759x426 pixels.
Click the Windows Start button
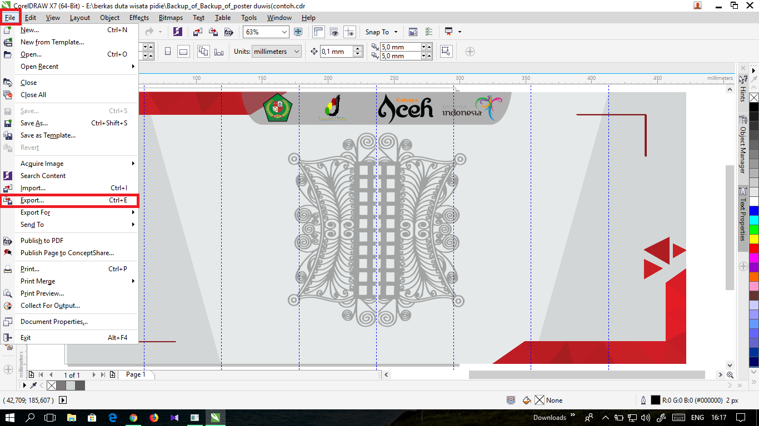tap(10, 418)
